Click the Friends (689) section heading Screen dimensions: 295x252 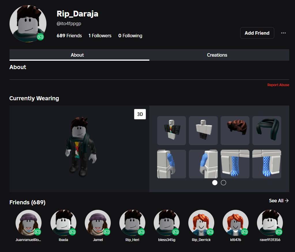[x=27, y=202]
